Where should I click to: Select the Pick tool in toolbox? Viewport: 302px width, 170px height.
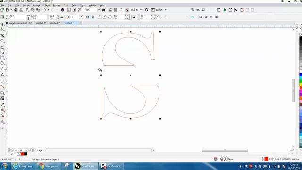click(x=2, y=24)
